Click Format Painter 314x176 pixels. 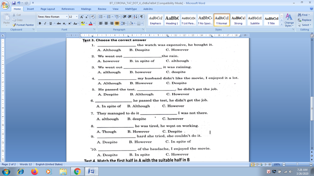(23, 25)
